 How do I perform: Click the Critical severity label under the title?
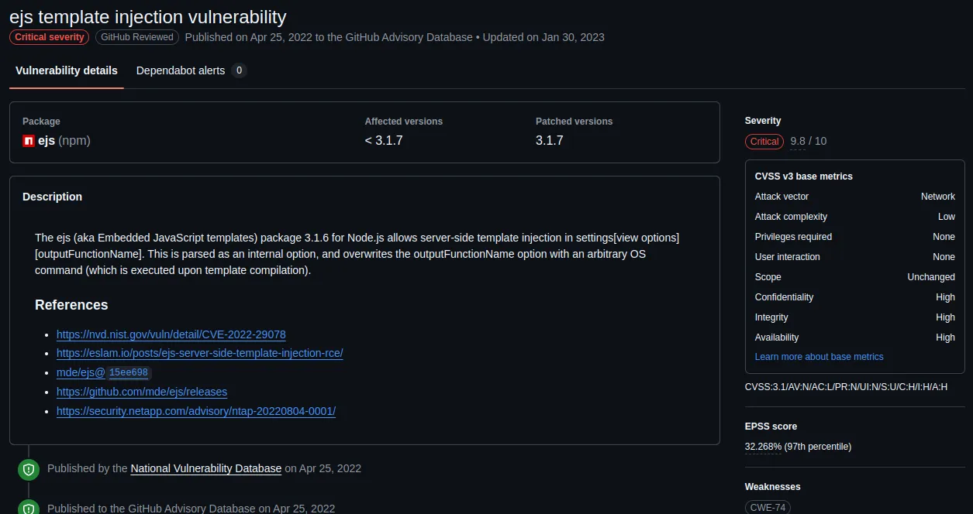pyautogui.click(x=50, y=37)
